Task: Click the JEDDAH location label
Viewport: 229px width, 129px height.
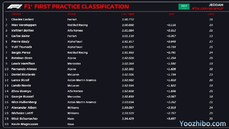Action: 216,5
